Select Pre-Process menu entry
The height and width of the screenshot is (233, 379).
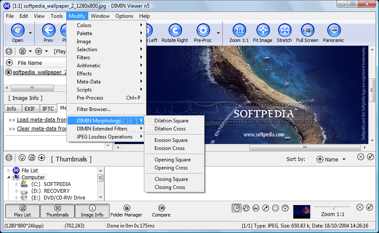click(x=106, y=98)
